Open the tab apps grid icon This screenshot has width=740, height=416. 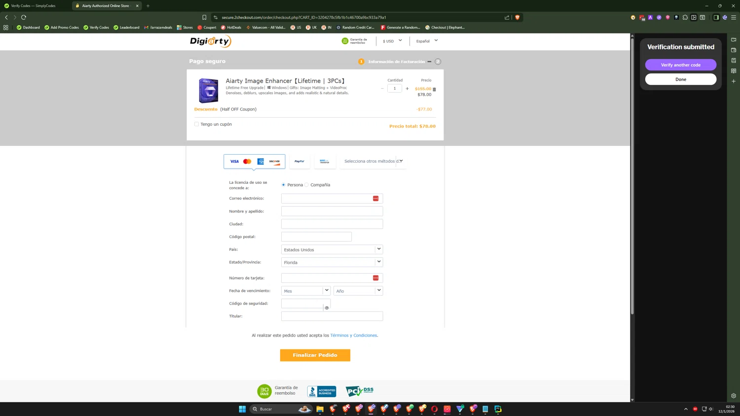(6, 28)
